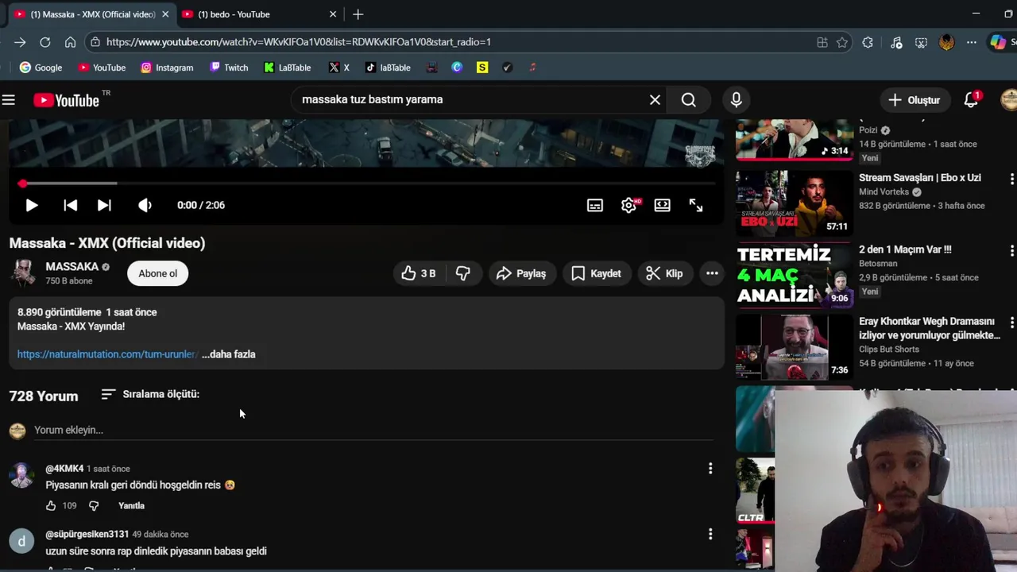Open player settings gear
Viewport: 1017px width, 572px height.
point(628,205)
